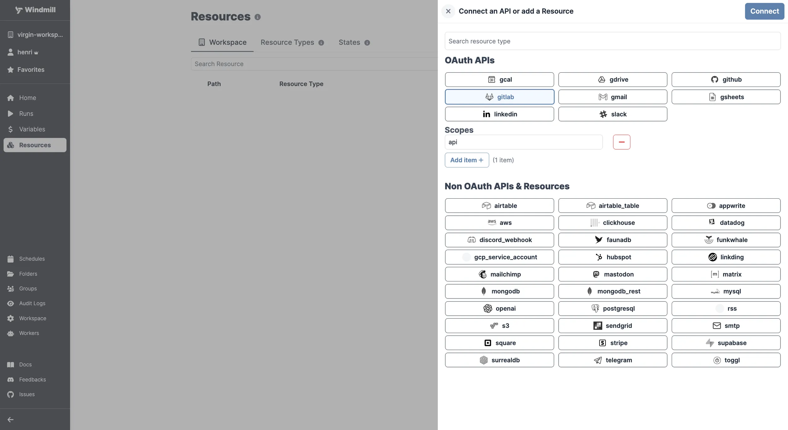
Task: Open the Variables section in sidebar
Action: (x=32, y=129)
